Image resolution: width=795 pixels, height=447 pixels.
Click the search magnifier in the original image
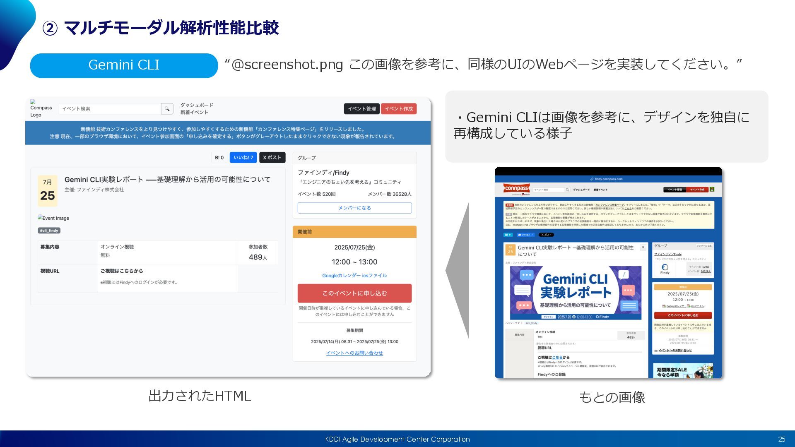tap(567, 190)
